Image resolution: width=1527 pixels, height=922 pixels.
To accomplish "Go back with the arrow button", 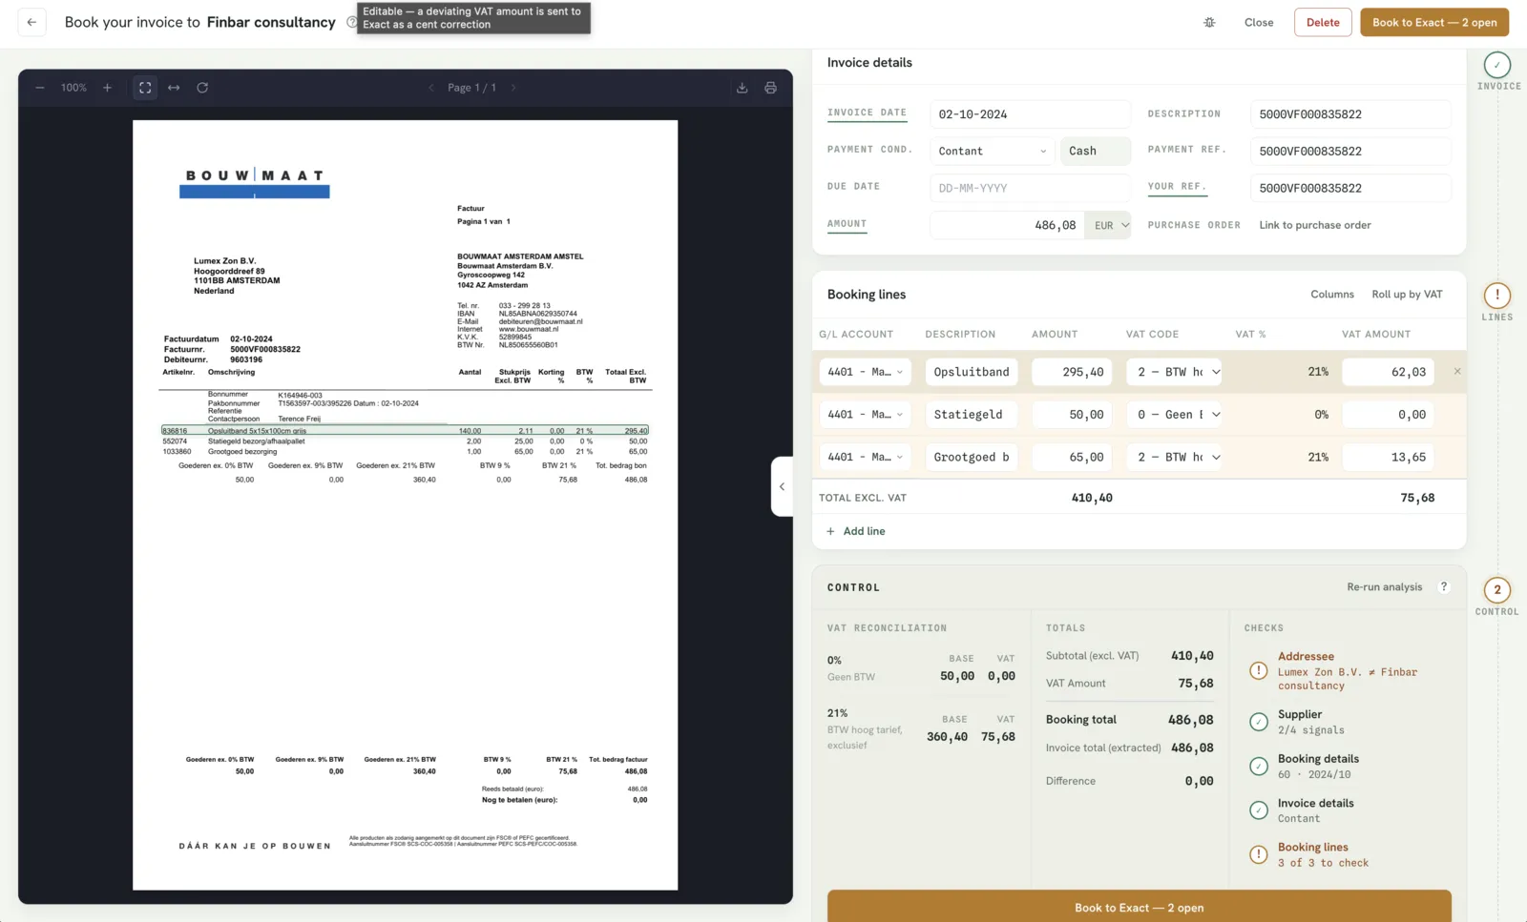I will tap(31, 22).
